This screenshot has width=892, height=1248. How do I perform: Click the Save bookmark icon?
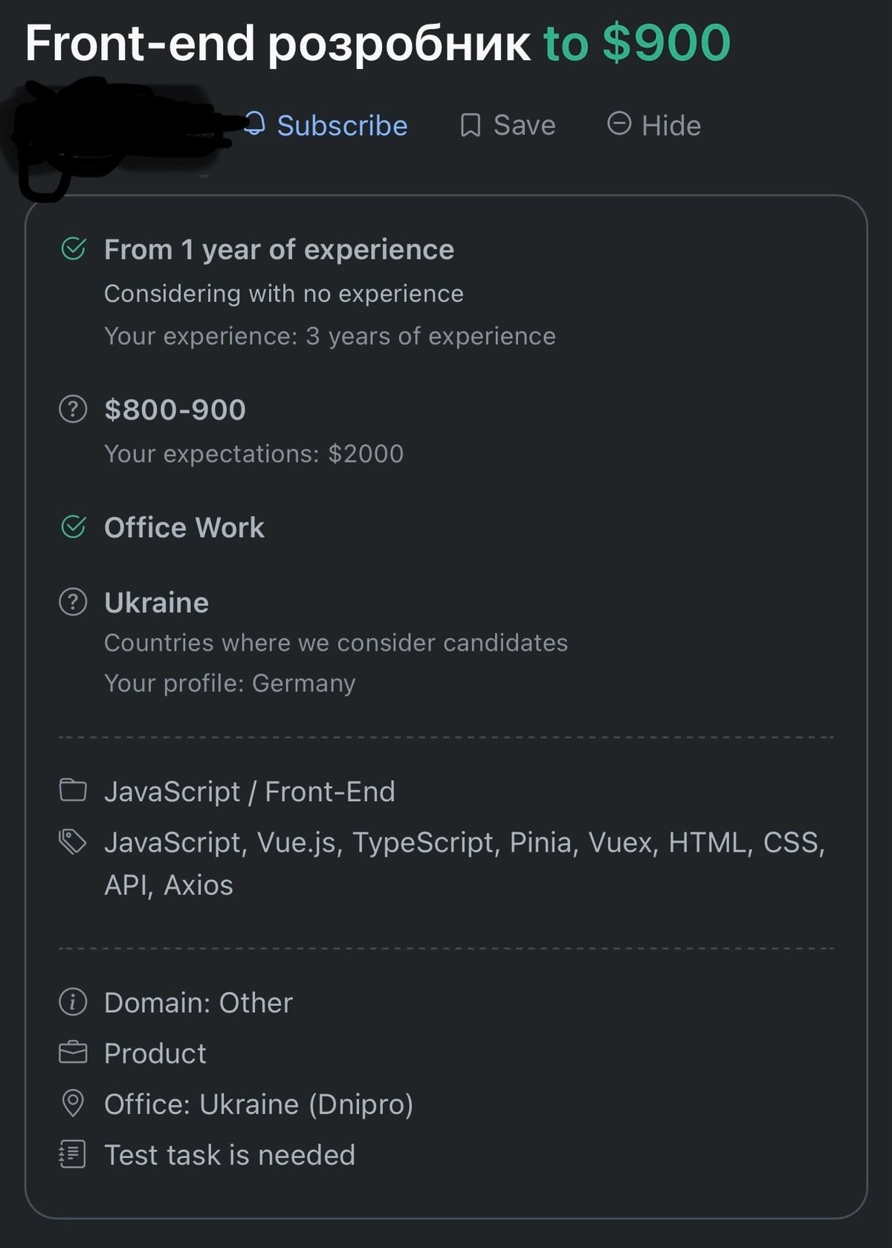tap(470, 125)
